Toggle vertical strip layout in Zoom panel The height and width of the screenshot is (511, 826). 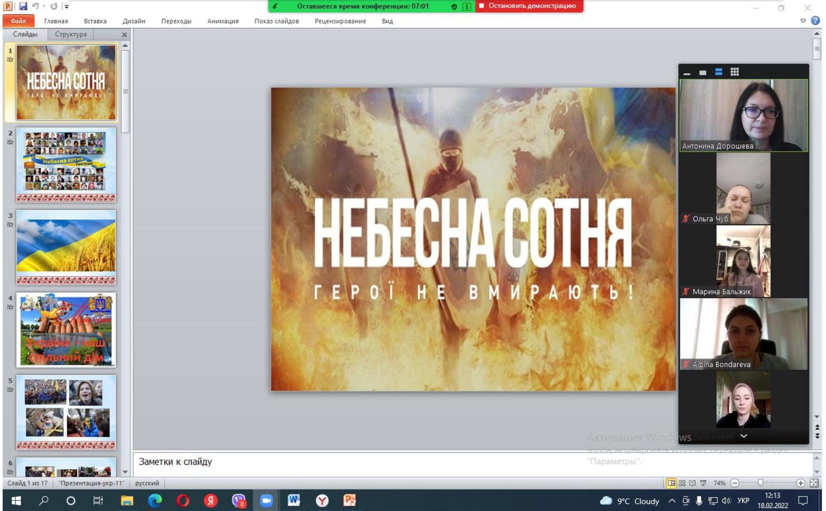click(719, 72)
